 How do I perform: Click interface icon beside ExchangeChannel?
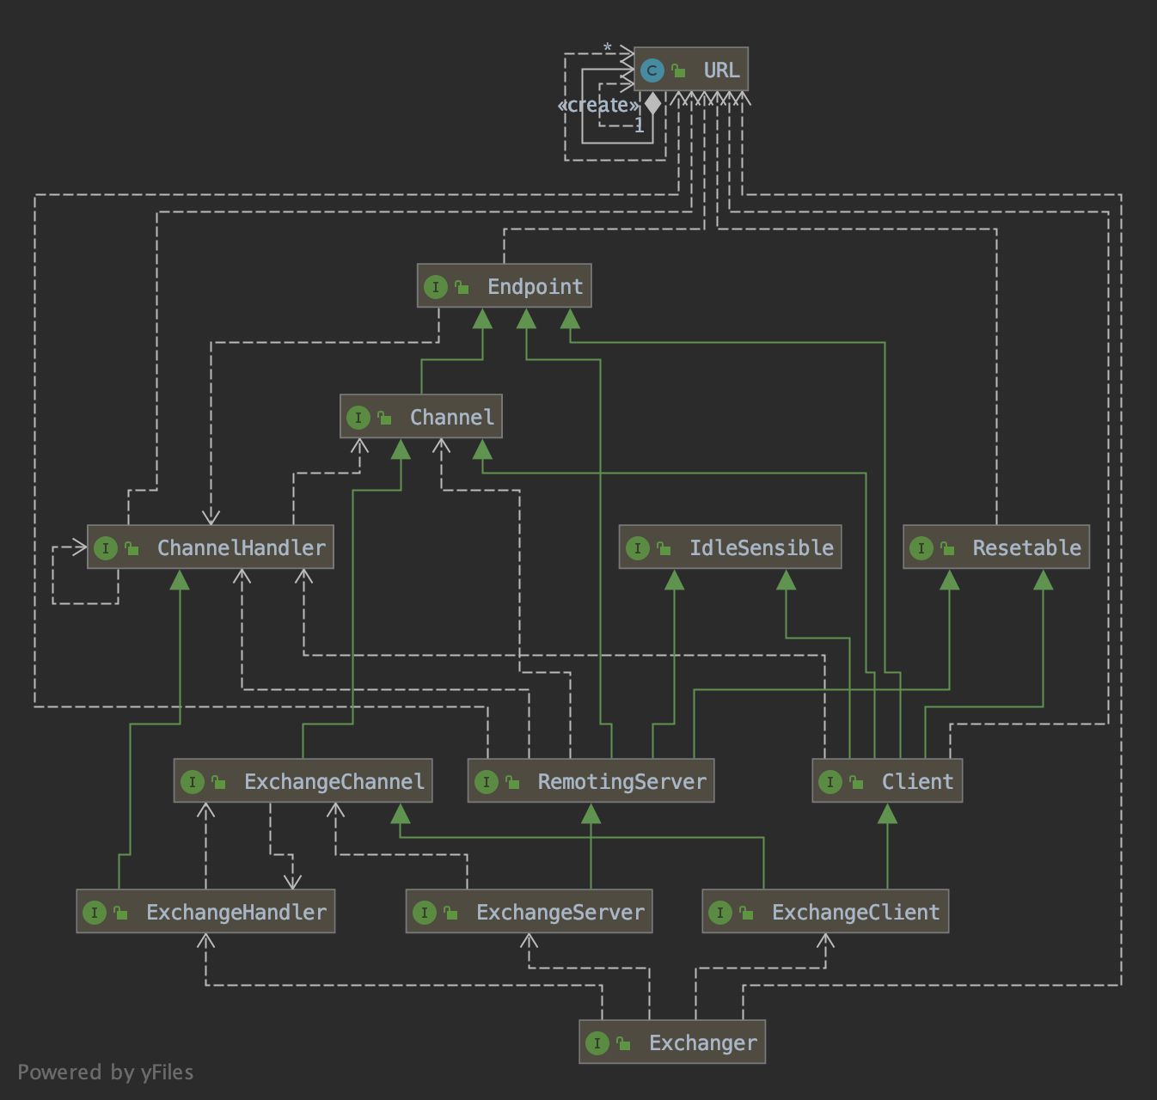click(193, 782)
